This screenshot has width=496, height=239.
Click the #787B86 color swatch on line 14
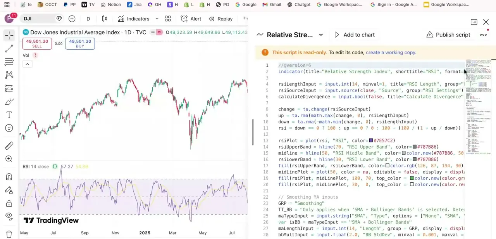[415, 147]
